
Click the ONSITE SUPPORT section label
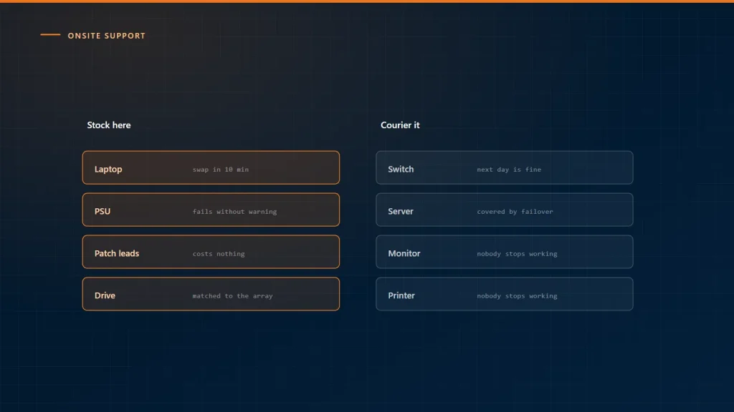(106, 36)
